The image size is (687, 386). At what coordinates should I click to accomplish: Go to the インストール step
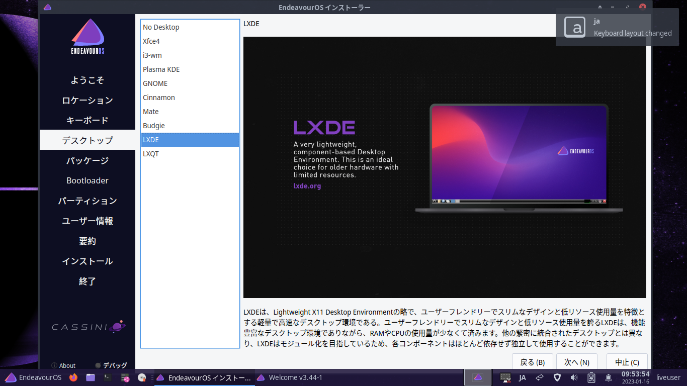tap(88, 261)
